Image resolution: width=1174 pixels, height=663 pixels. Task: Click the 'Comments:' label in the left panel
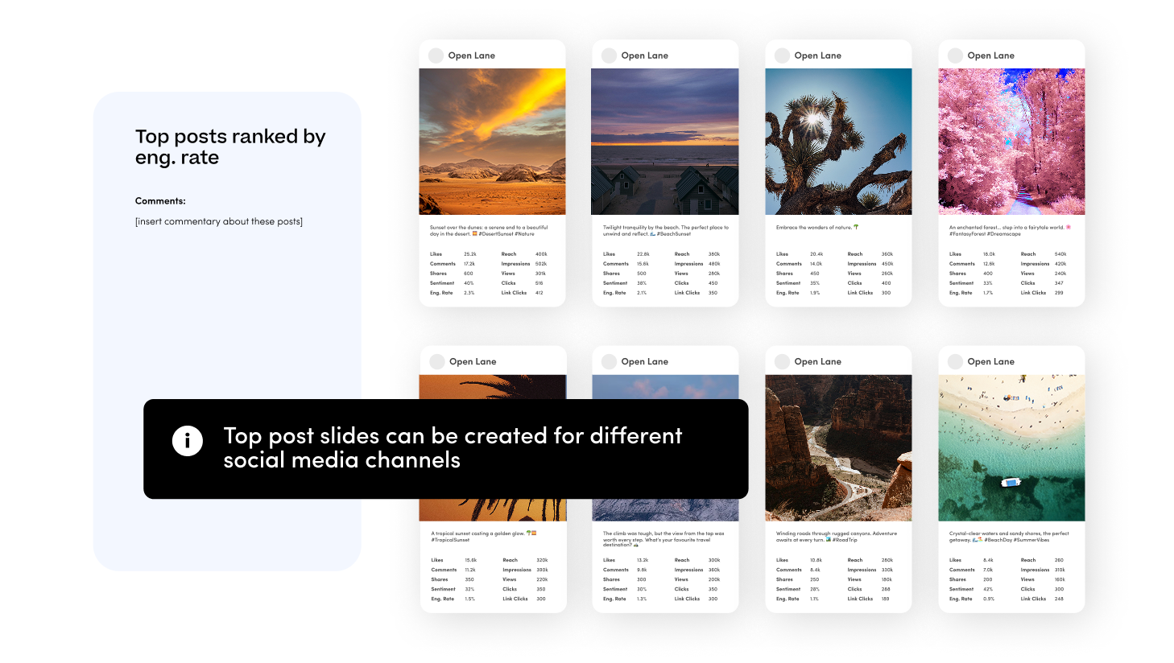pos(160,201)
